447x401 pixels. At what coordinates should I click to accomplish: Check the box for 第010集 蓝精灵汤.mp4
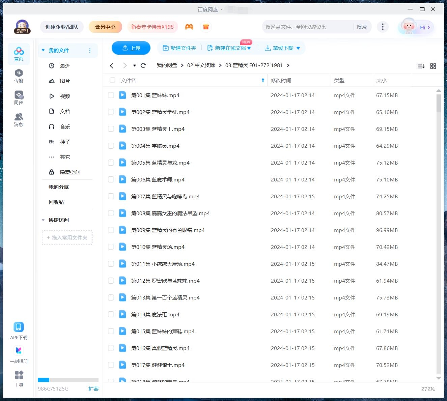coord(111,247)
